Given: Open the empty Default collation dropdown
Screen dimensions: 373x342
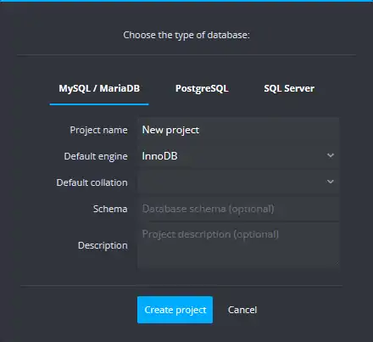Looking at the screenshot, I should 238,182.
